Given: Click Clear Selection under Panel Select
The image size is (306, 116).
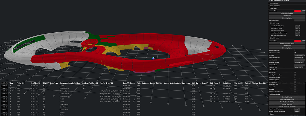Looking at the screenshot, I should pyautogui.click(x=287, y=16).
